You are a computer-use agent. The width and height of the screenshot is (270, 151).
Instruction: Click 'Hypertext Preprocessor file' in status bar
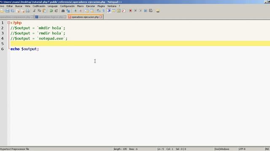click(x=15, y=149)
